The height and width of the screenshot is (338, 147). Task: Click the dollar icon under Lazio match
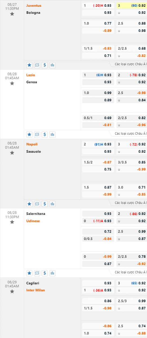[44, 134]
